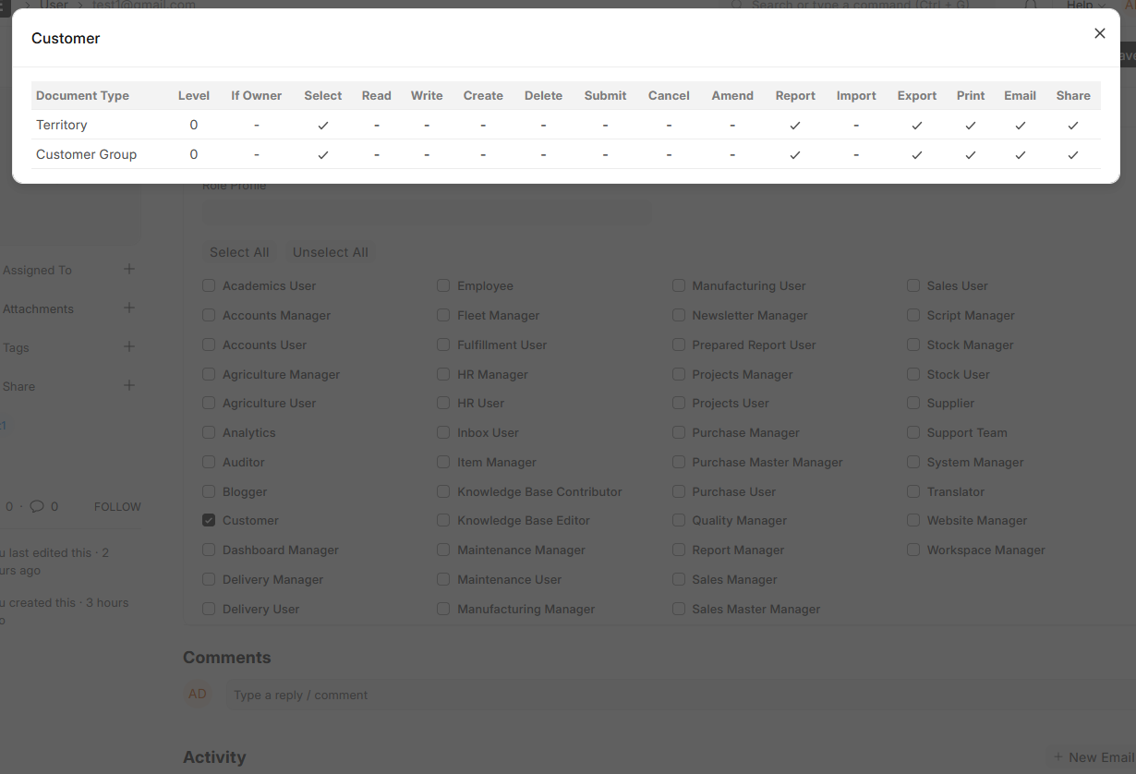This screenshot has height=774, width=1136.
Task: Tick the Projects User checkbox
Action: pos(679,404)
